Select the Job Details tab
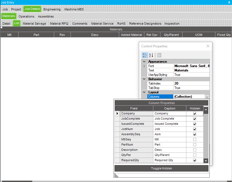The image size is (232, 182). point(32,9)
